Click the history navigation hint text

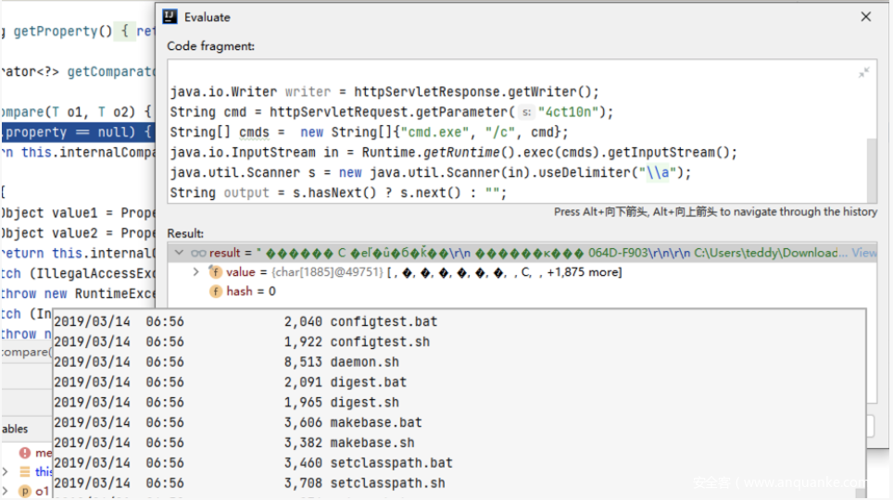tap(715, 212)
